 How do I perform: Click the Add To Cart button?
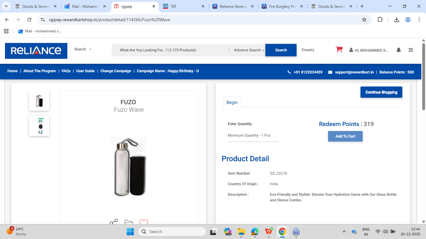[345, 136]
